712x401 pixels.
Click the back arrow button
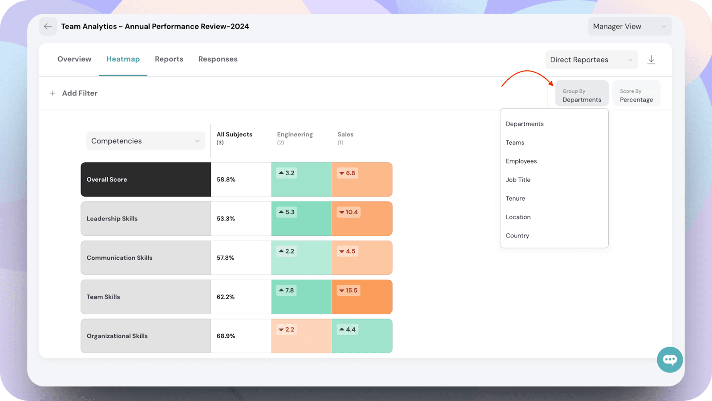[x=48, y=26]
